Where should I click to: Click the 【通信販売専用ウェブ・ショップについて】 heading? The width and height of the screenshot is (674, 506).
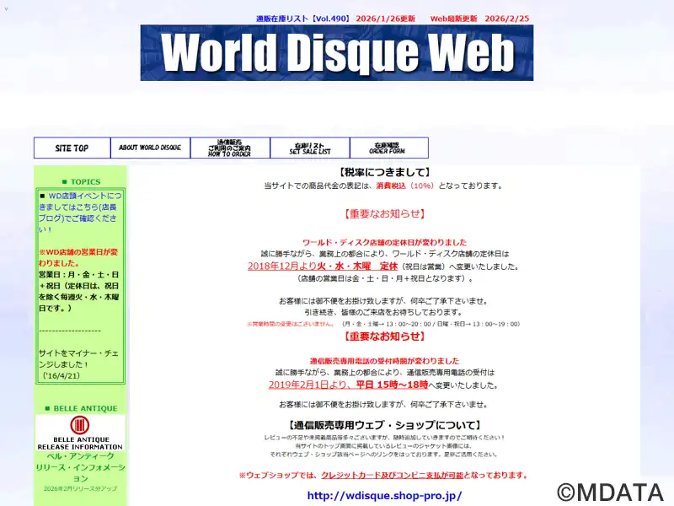point(384,426)
